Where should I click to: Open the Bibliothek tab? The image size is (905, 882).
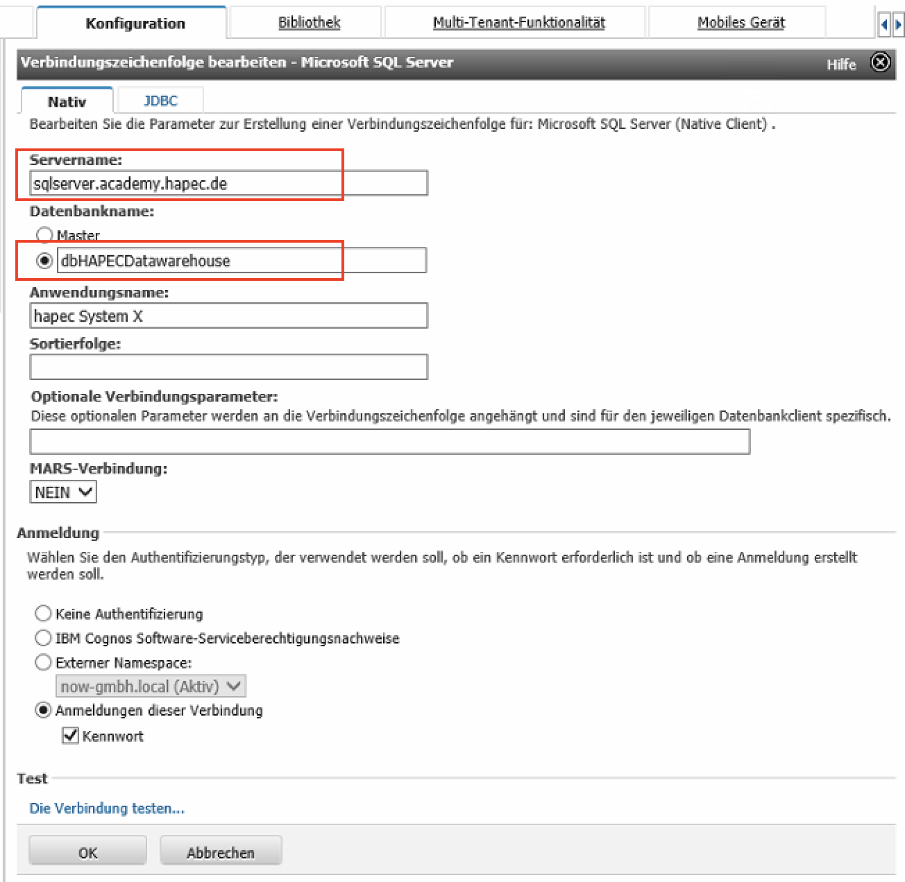tap(309, 23)
